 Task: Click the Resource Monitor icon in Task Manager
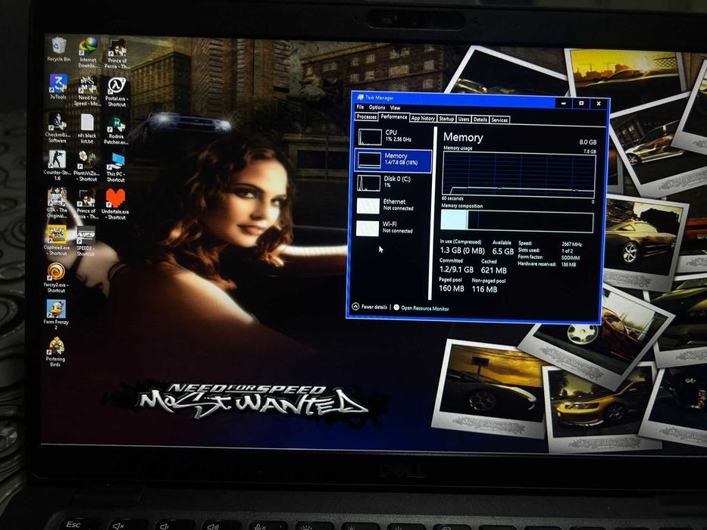click(x=396, y=307)
